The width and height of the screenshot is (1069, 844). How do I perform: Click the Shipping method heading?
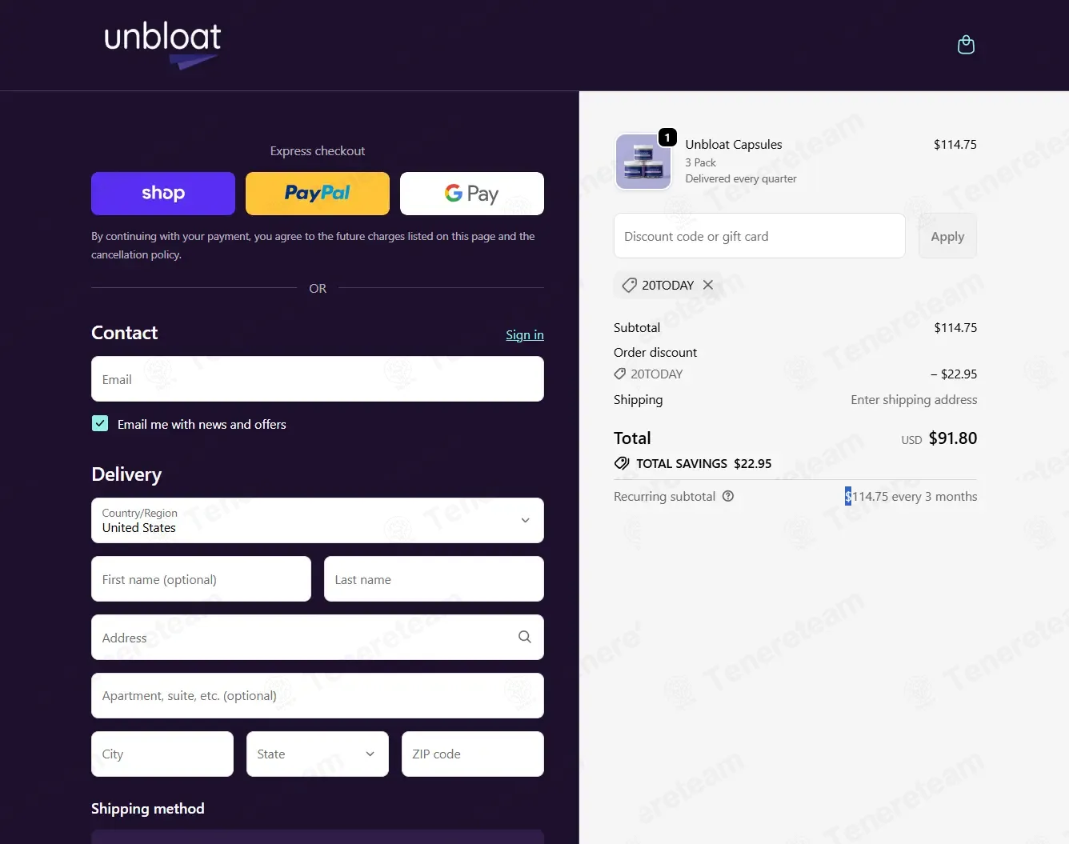[x=148, y=809]
